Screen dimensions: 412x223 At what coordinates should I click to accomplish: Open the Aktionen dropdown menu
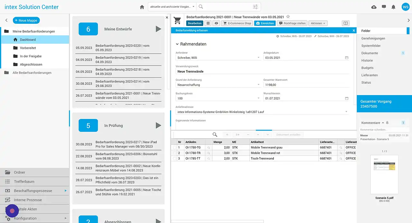tap(318, 23)
